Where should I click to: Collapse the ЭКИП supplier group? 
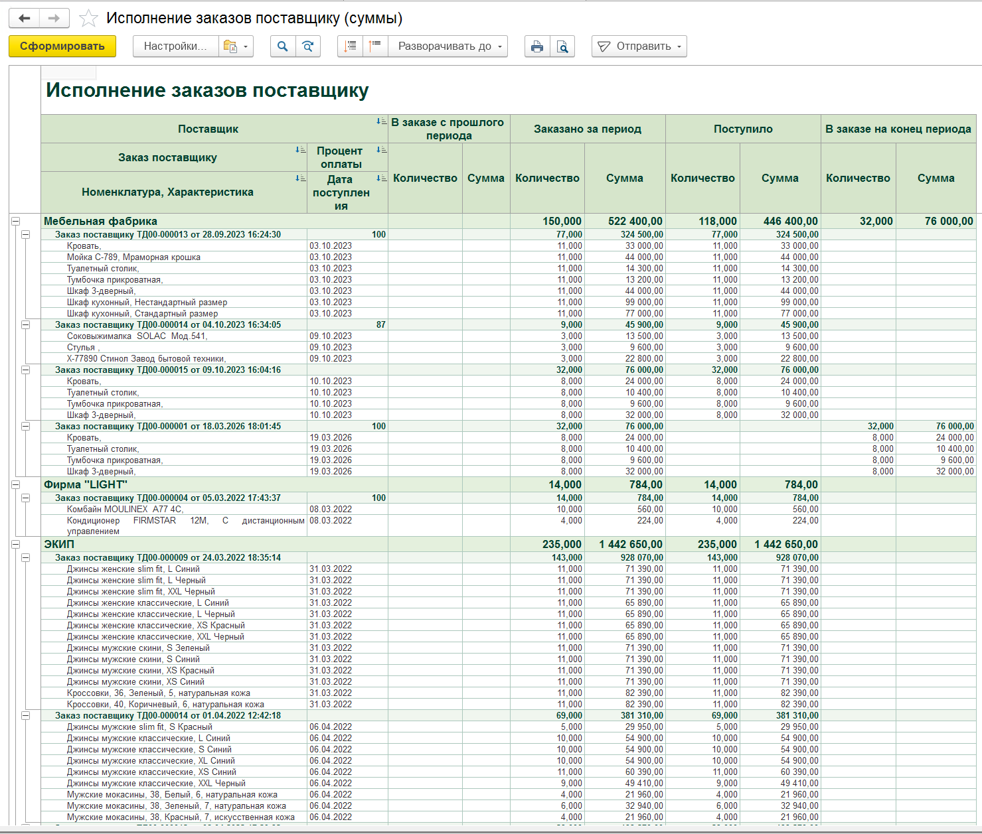coord(15,545)
